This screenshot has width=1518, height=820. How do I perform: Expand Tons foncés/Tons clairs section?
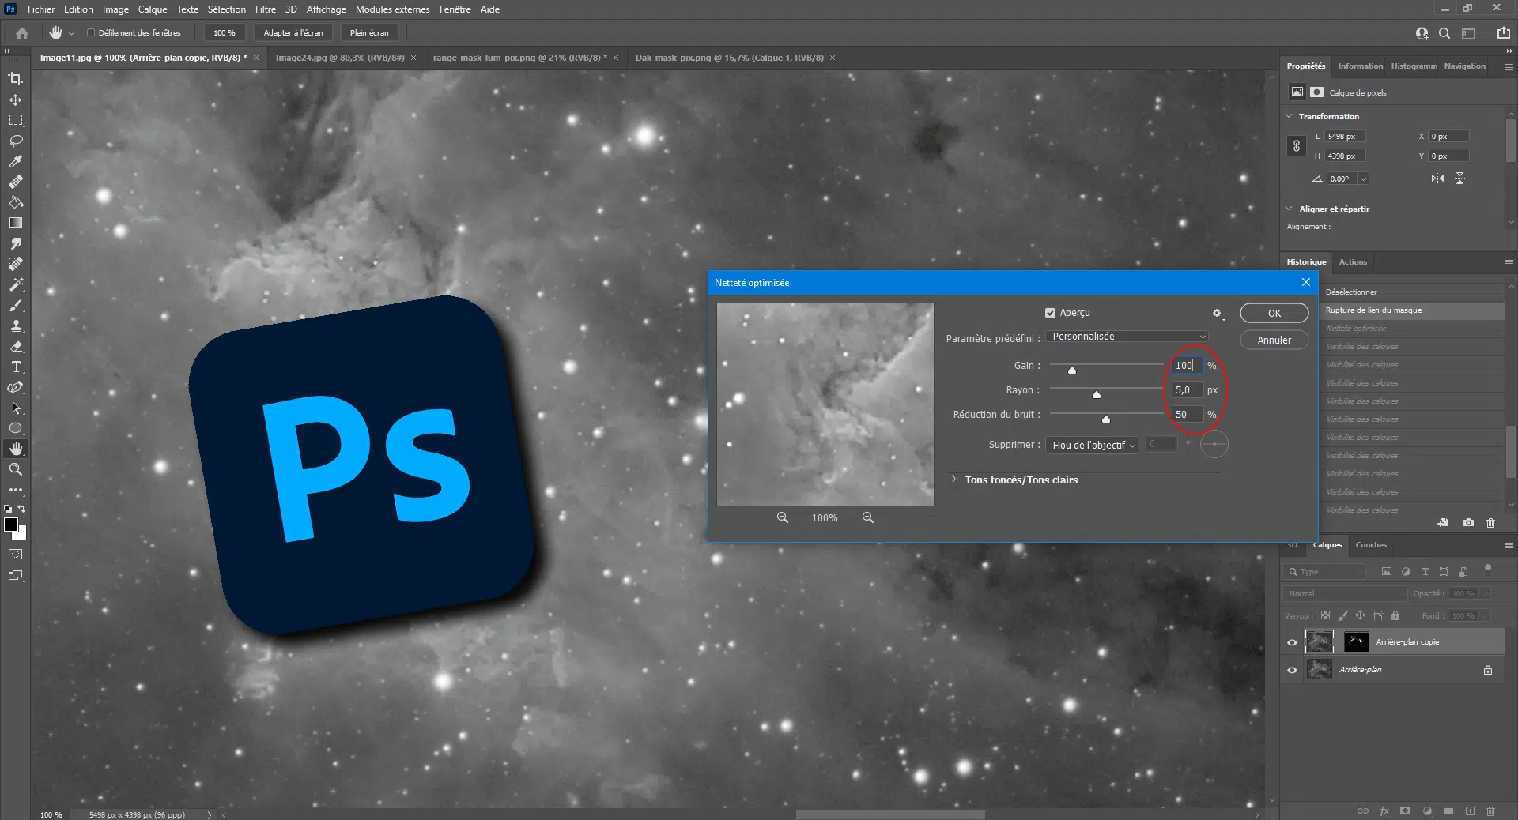click(954, 480)
